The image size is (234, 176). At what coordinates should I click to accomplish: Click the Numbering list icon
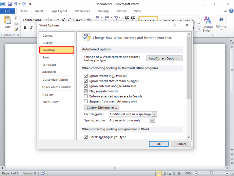pyautogui.click(x=107, y=18)
